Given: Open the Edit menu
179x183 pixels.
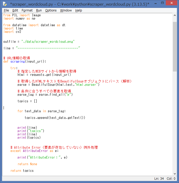Looking at the screenshot, I should click(15, 10).
